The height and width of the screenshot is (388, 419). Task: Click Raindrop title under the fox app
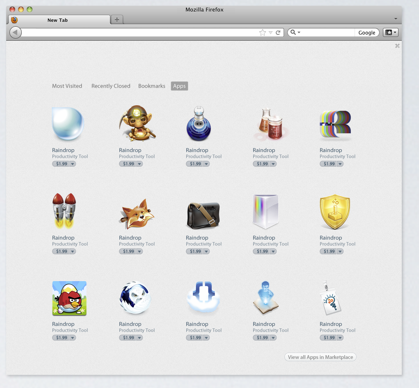pyautogui.click(x=130, y=238)
